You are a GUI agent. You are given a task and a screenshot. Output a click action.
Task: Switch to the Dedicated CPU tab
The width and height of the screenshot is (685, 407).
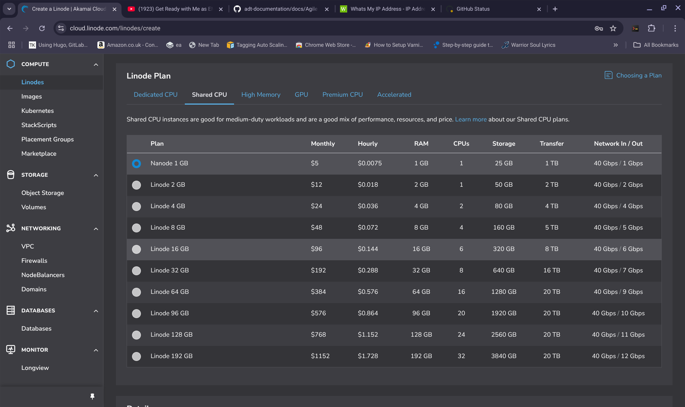(x=156, y=95)
